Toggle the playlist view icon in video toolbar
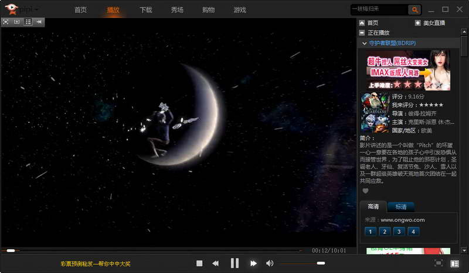This screenshot has width=469, height=273. pos(28,22)
